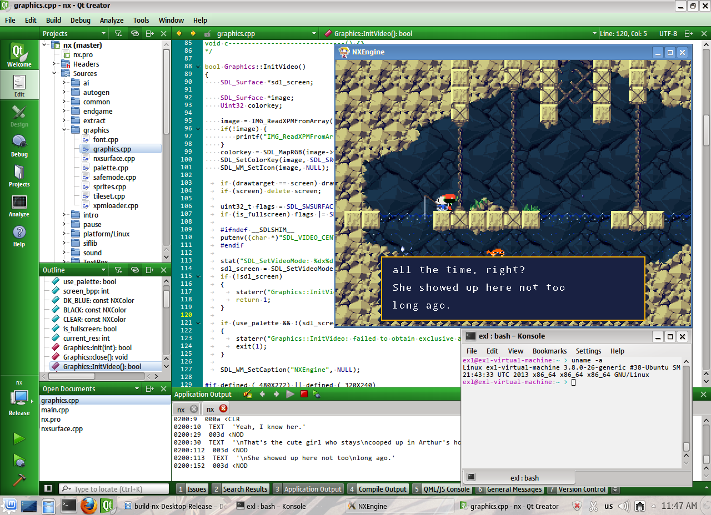Re-run the run configuration in Application Output
The height and width of the screenshot is (515, 711).
[x=290, y=394]
